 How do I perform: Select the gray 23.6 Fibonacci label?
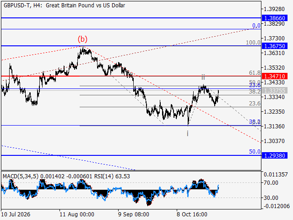[x=255, y=103]
